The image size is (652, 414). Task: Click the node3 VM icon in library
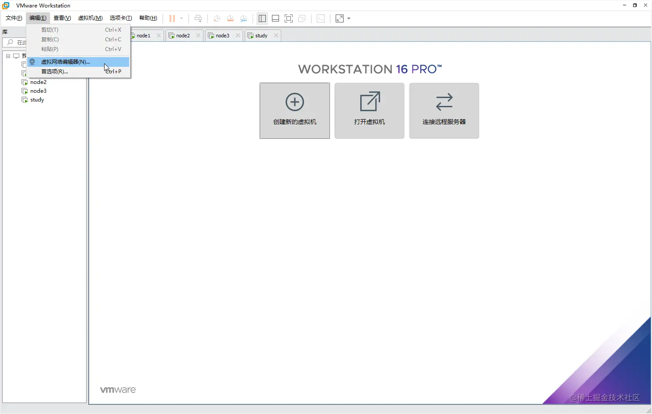pyautogui.click(x=25, y=91)
